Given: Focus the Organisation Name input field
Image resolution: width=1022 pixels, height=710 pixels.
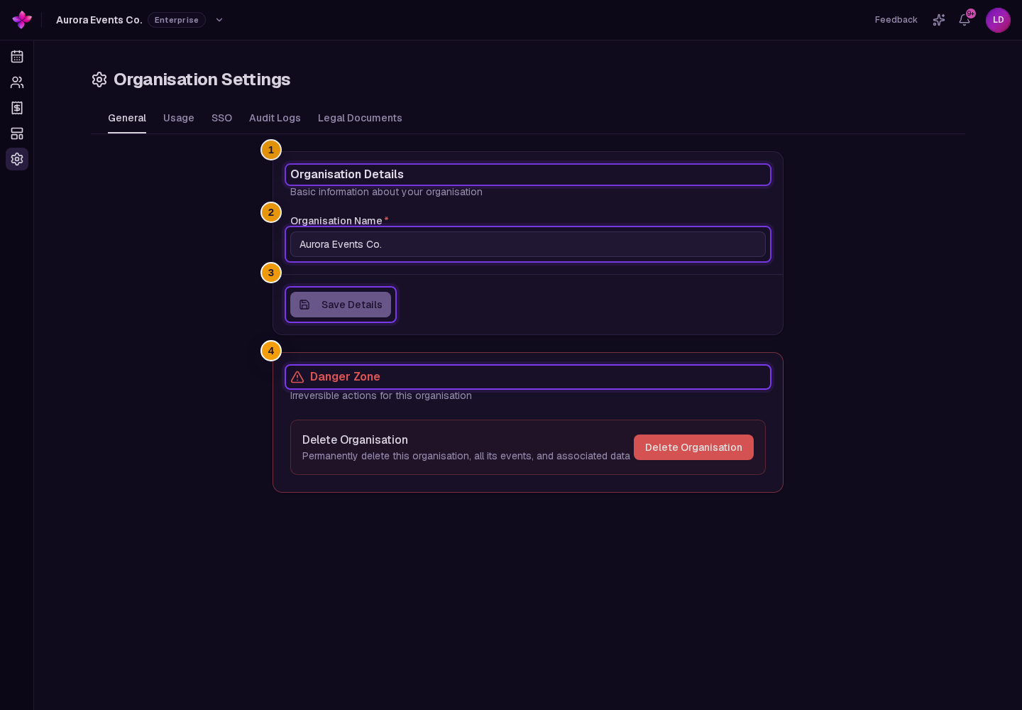Looking at the screenshot, I should click(x=528, y=244).
